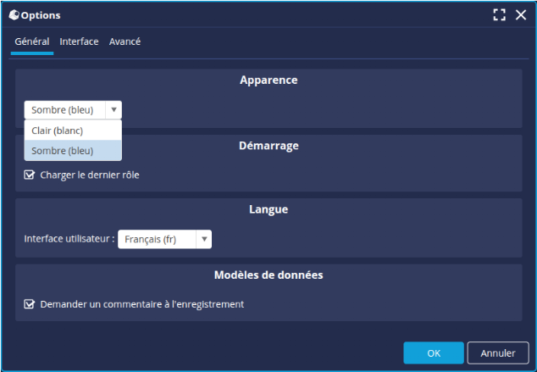Maximize the Options dialog window
The height and width of the screenshot is (372, 537).
tap(499, 15)
